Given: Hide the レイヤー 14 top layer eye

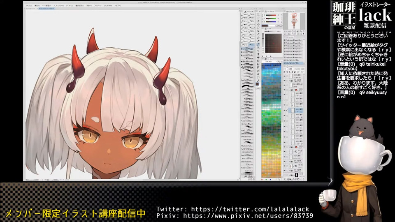Looking at the screenshot, I should (285, 76).
